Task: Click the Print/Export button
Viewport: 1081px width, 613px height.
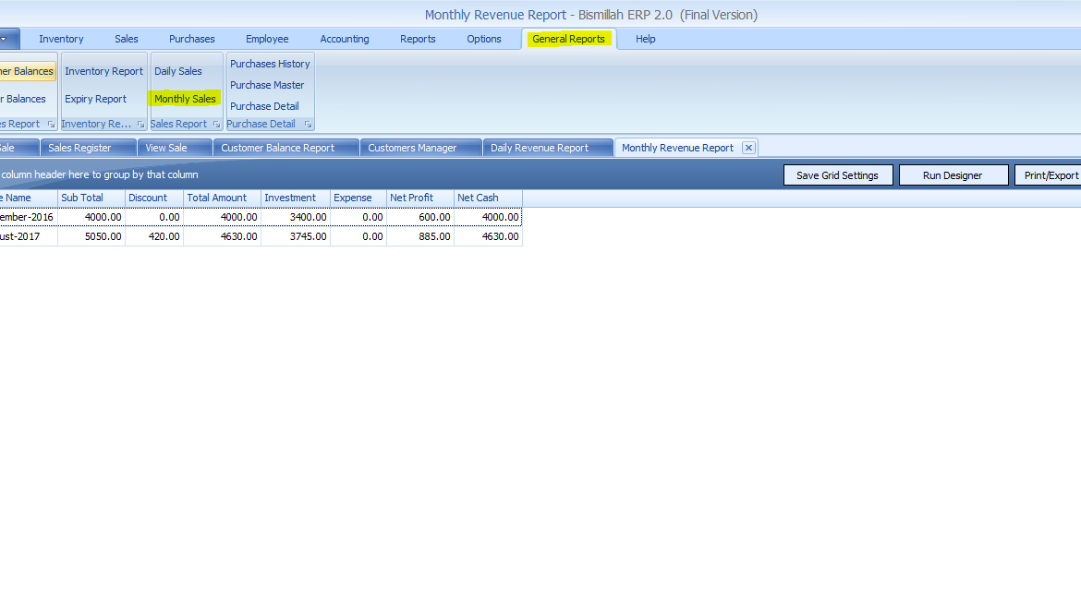Action: click(1050, 175)
